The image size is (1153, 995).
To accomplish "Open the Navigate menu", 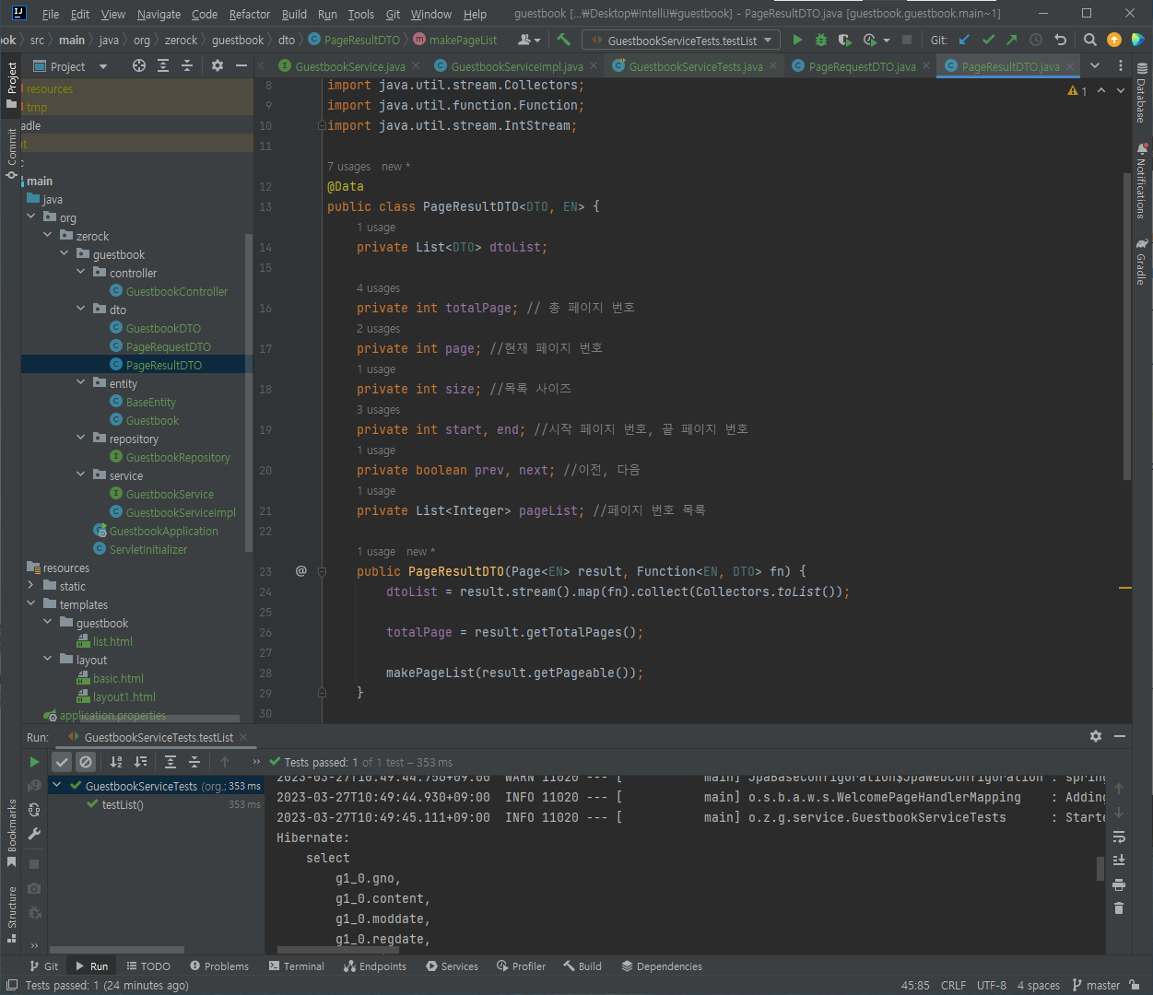I will (x=159, y=14).
